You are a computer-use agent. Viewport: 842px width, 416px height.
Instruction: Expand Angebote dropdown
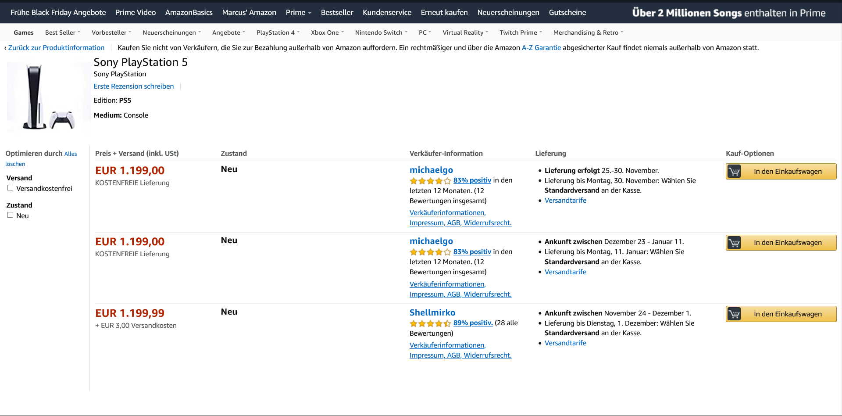(x=228, y=32)
